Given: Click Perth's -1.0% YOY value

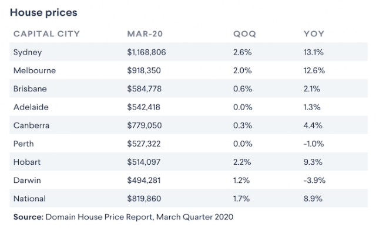Looking at the screenshot, I should click(314, 144).
